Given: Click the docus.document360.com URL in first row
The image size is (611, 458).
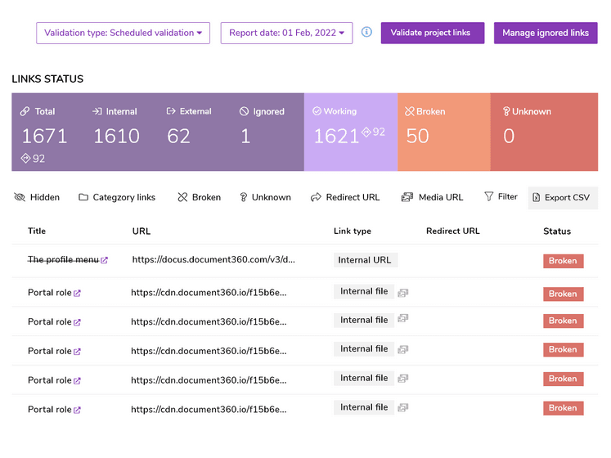Looking at the screenshot, I should [213, 260].
